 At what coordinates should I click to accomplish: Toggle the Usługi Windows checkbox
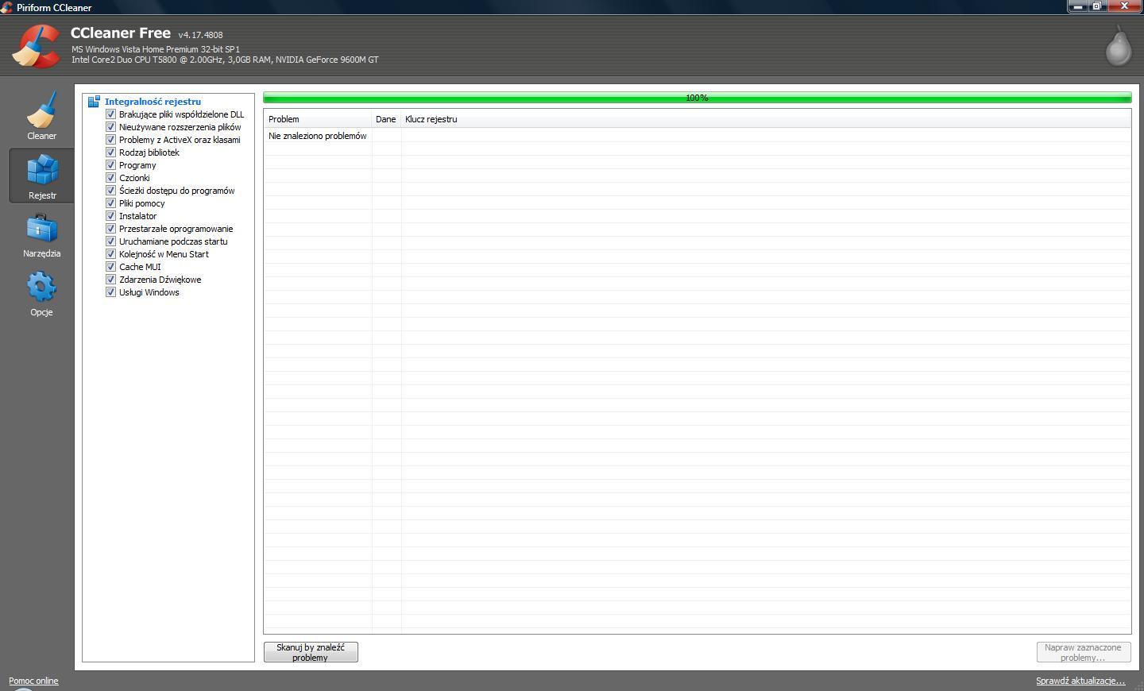click(x=111, y=292)
